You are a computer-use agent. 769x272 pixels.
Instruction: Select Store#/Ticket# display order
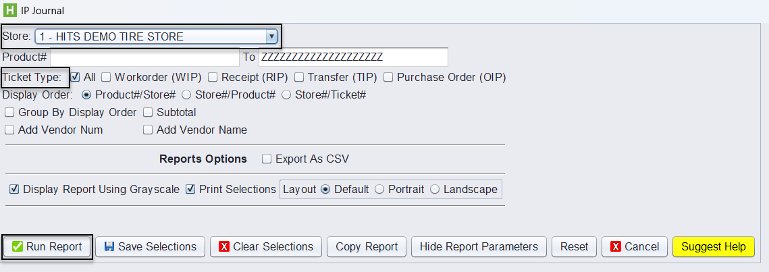click(x=286, y=95)
